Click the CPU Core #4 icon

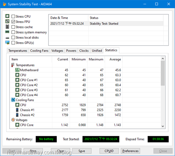pyautogui.click(x=17, y=95)
